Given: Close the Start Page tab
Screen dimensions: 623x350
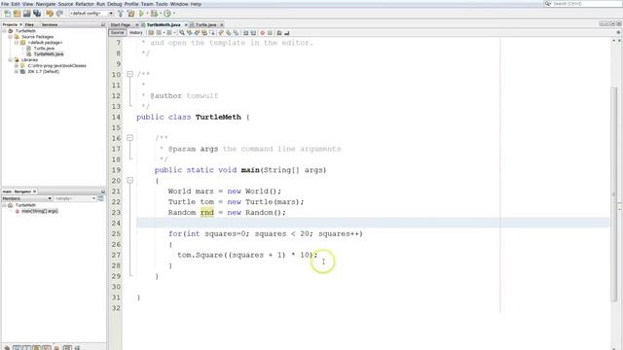Looking at the screenshot, I should click(136, 24).
